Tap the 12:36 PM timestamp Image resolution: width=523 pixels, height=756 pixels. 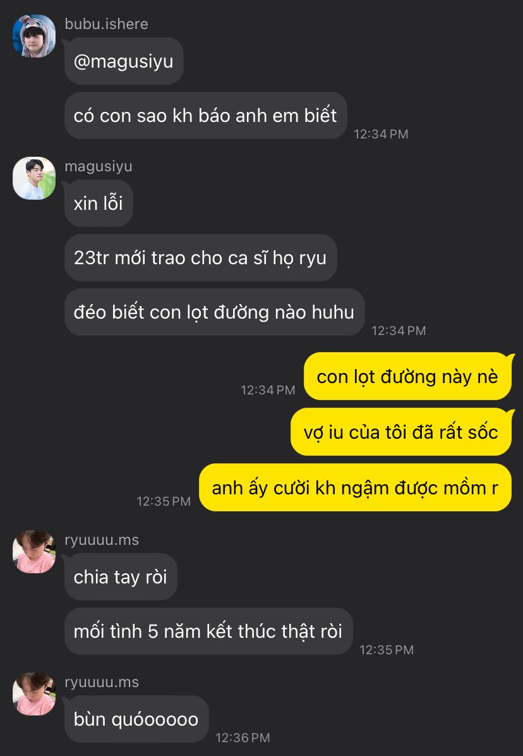point(243,738)
